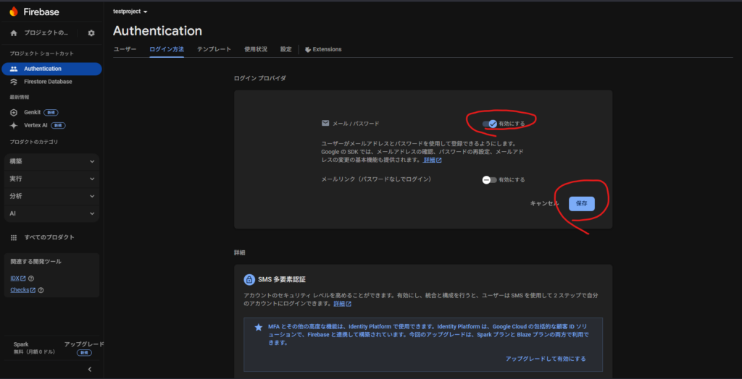Collapse the sidebar with chevron
The image size is (742, 379).
[x=90, y=369]
